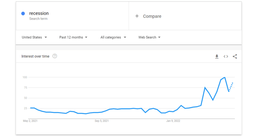Download the interest over time data
Viewport: 259px width, 136px height.
(x=217, y=57)
